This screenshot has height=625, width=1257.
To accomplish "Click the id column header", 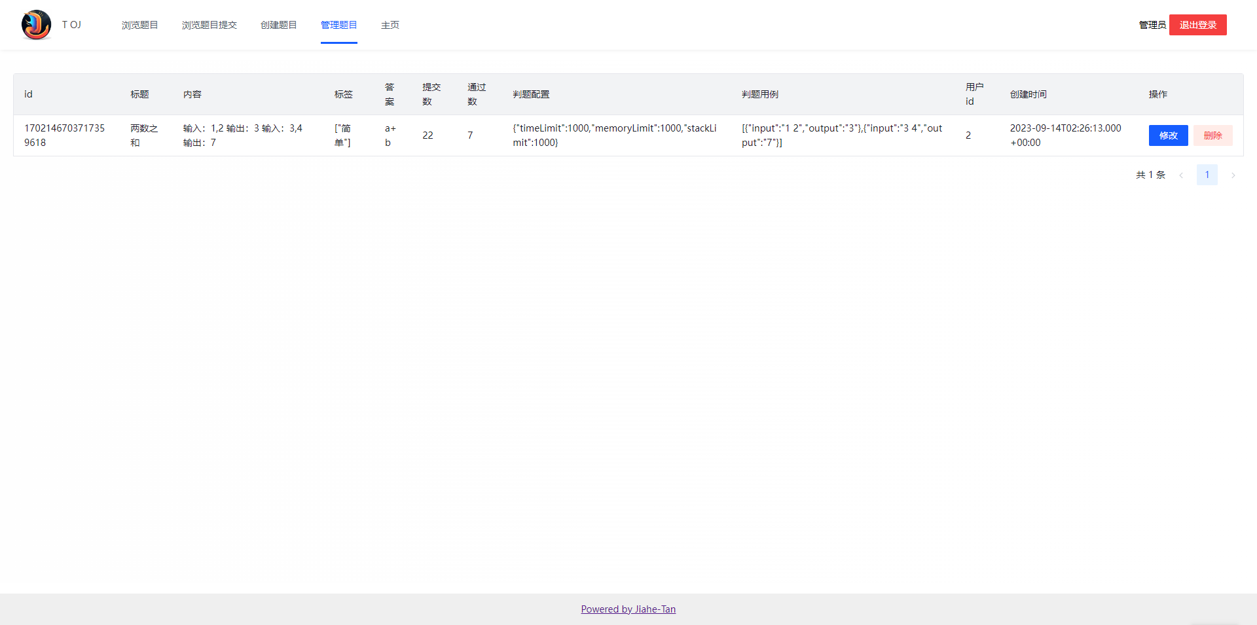I will tap(67, 94).
